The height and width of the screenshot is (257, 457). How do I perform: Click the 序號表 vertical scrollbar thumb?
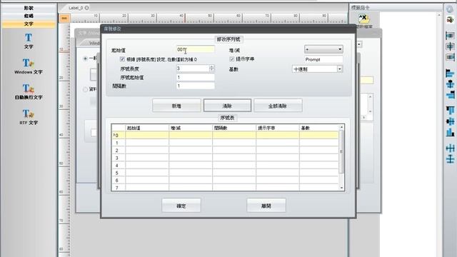click(341, 151)
